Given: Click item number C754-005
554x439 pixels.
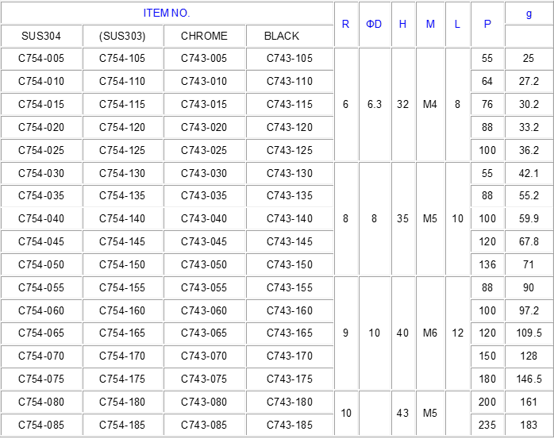Looking at the screenshot, I should pos(41,58).
